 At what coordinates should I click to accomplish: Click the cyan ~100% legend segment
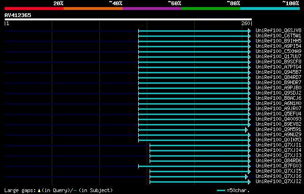270,9
